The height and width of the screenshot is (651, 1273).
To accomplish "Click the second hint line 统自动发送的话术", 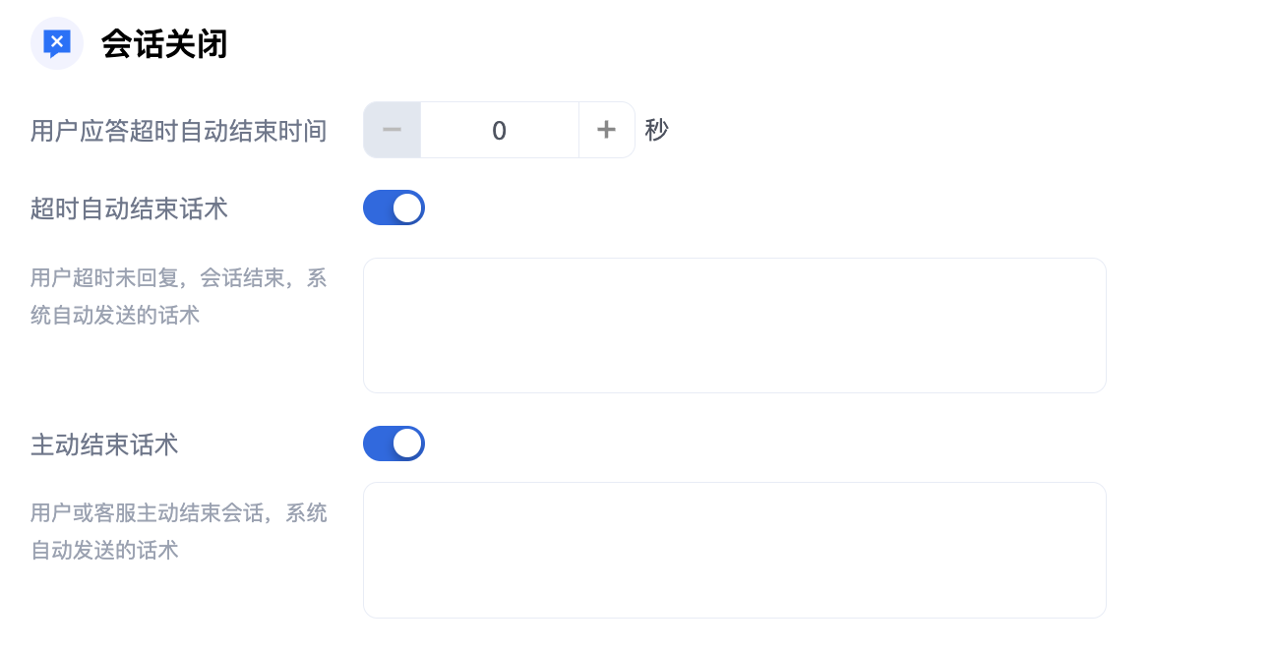I will pos(115,316).
